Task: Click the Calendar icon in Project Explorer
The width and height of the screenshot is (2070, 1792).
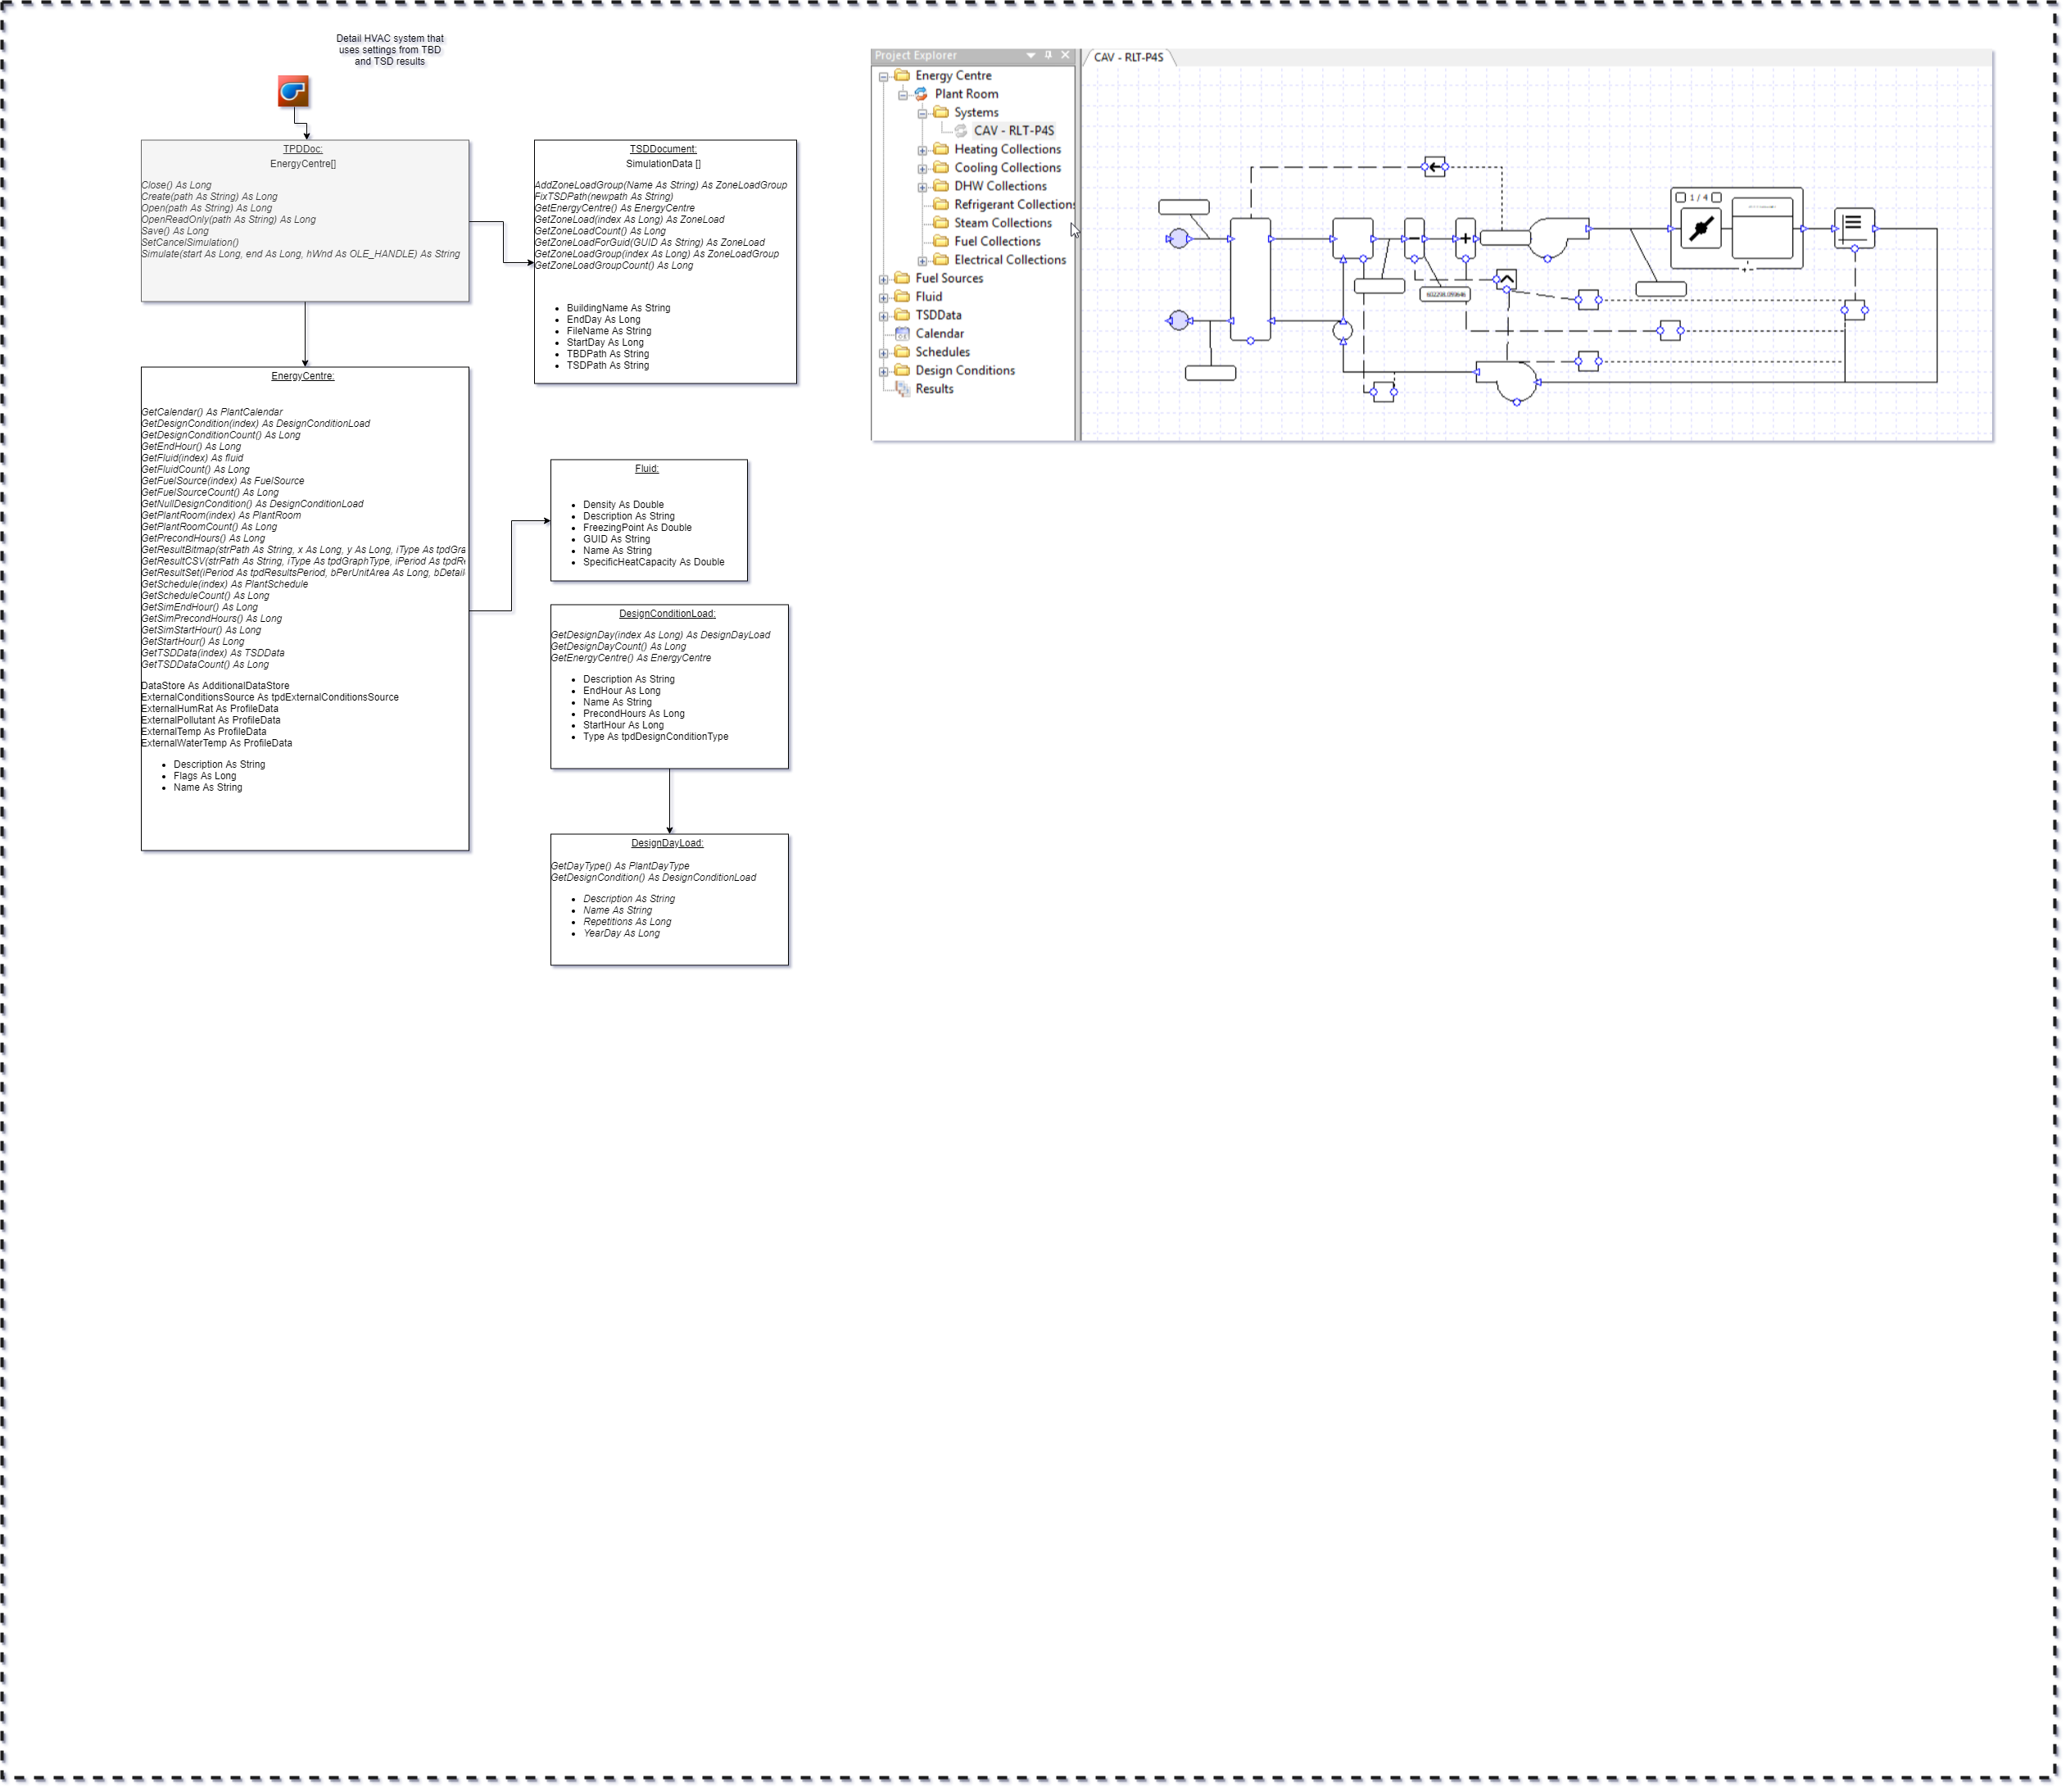Action: [903, 334]
